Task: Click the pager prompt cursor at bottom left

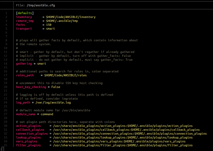Action: [x=3, y=149]
